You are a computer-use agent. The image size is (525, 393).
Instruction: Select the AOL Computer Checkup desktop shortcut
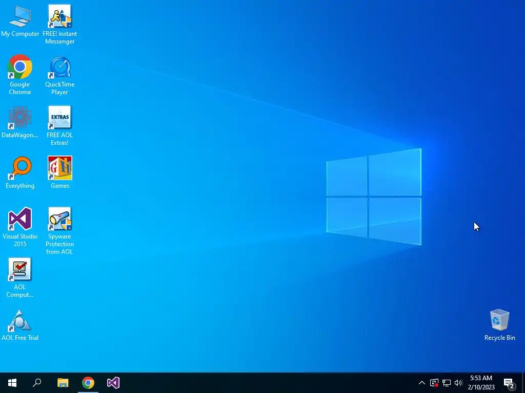click(x=20, y=277)
